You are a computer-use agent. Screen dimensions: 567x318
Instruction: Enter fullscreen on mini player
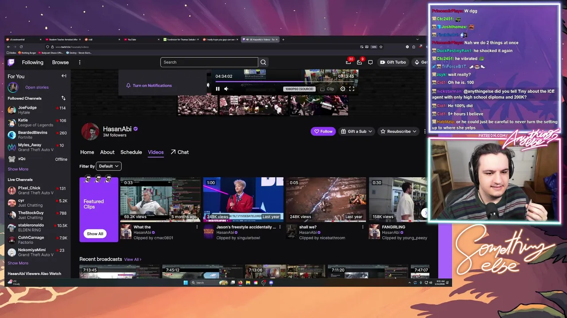(352, 89)
